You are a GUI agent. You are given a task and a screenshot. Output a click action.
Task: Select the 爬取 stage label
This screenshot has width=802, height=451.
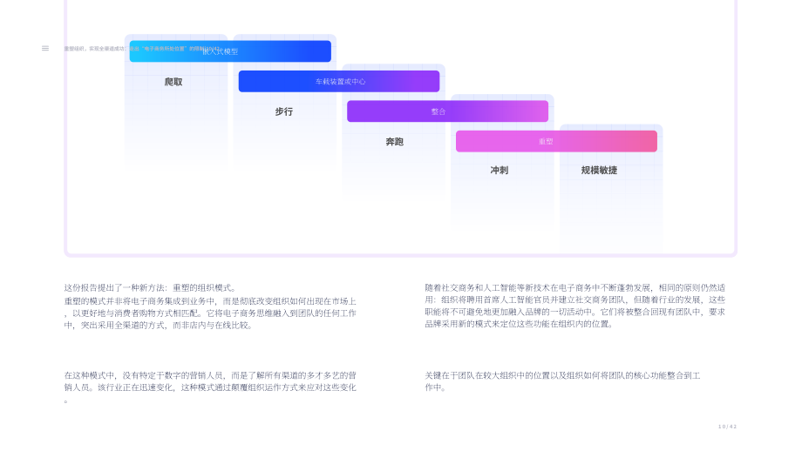[173, 82]
